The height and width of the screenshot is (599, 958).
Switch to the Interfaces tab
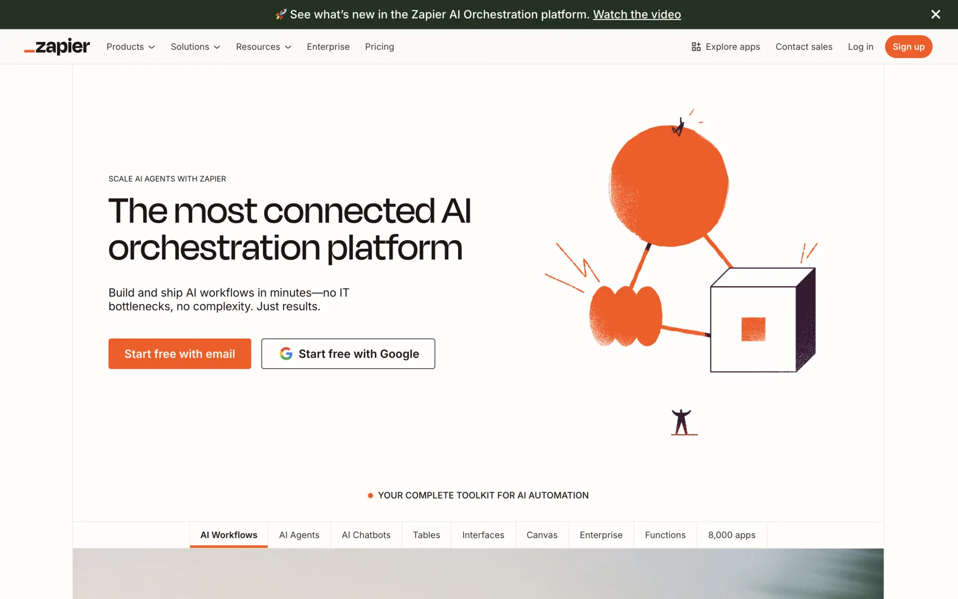(483, 535)
